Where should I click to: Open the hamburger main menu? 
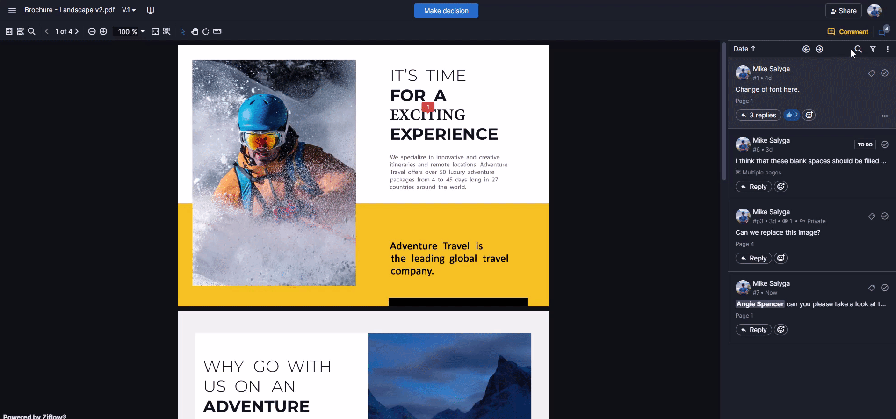coord(12,10)
